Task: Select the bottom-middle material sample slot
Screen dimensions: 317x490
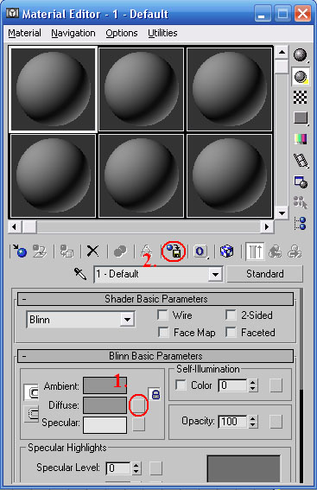Action: pyautogui.click(x=141, y=176)
